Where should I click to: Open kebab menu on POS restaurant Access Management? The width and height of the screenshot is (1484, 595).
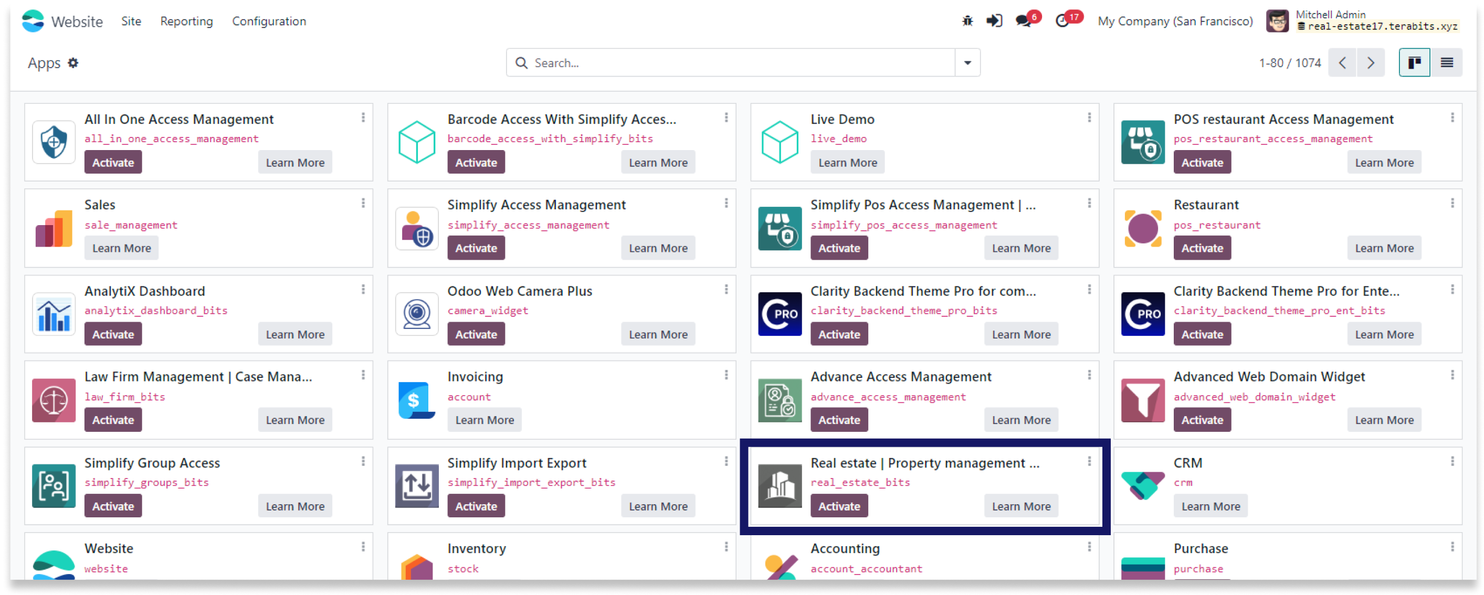[1453, 118]
